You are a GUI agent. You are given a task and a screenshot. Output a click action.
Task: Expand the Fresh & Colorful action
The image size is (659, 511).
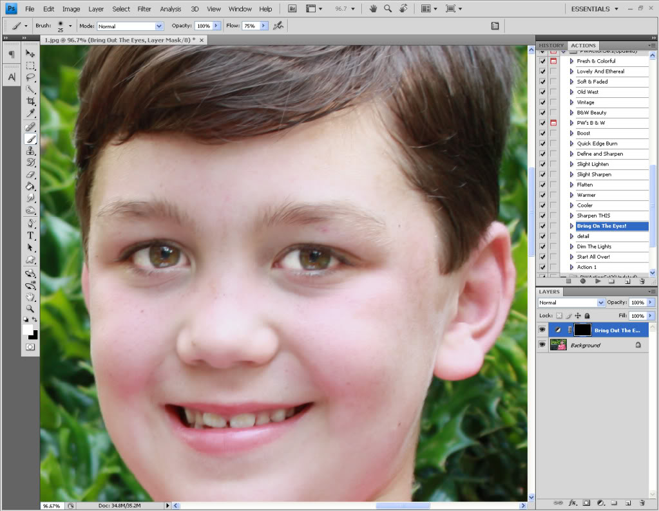(x=571, y=61)
